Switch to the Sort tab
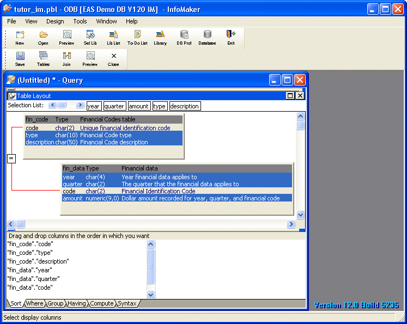 coord(16,303)
